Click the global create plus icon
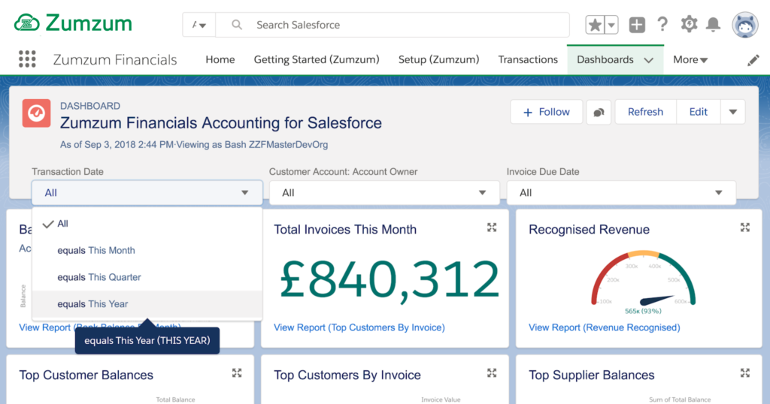770x404 pixels. 637,25
